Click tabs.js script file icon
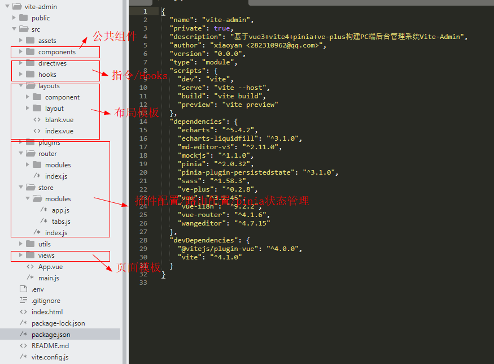 click(44, 221)
